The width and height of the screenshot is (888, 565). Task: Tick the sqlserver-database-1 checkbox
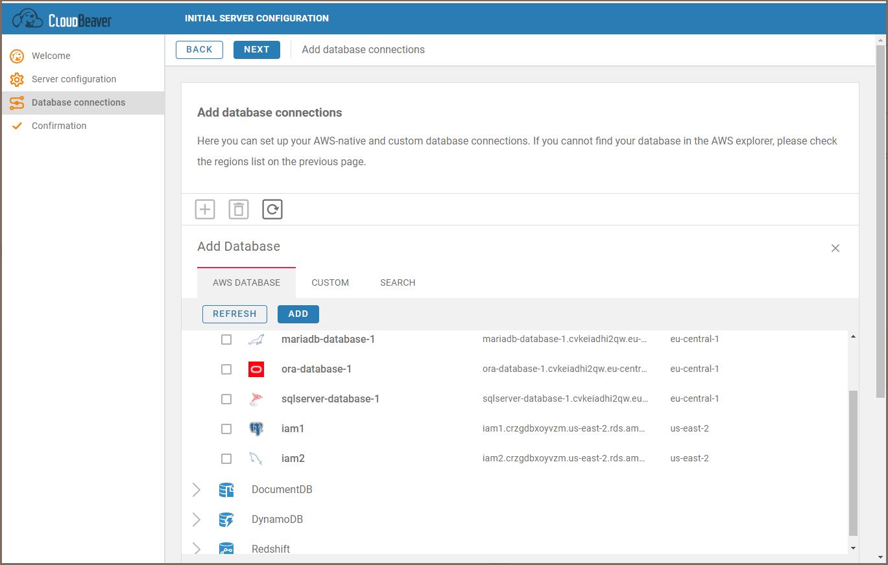(x=226, y=399)
